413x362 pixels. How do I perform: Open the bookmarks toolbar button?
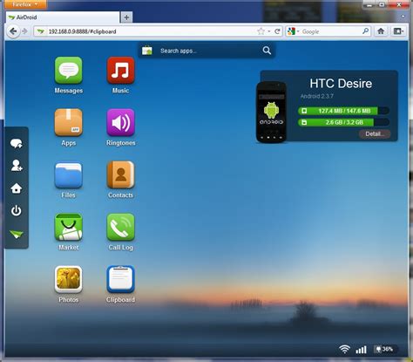(398, 31)
